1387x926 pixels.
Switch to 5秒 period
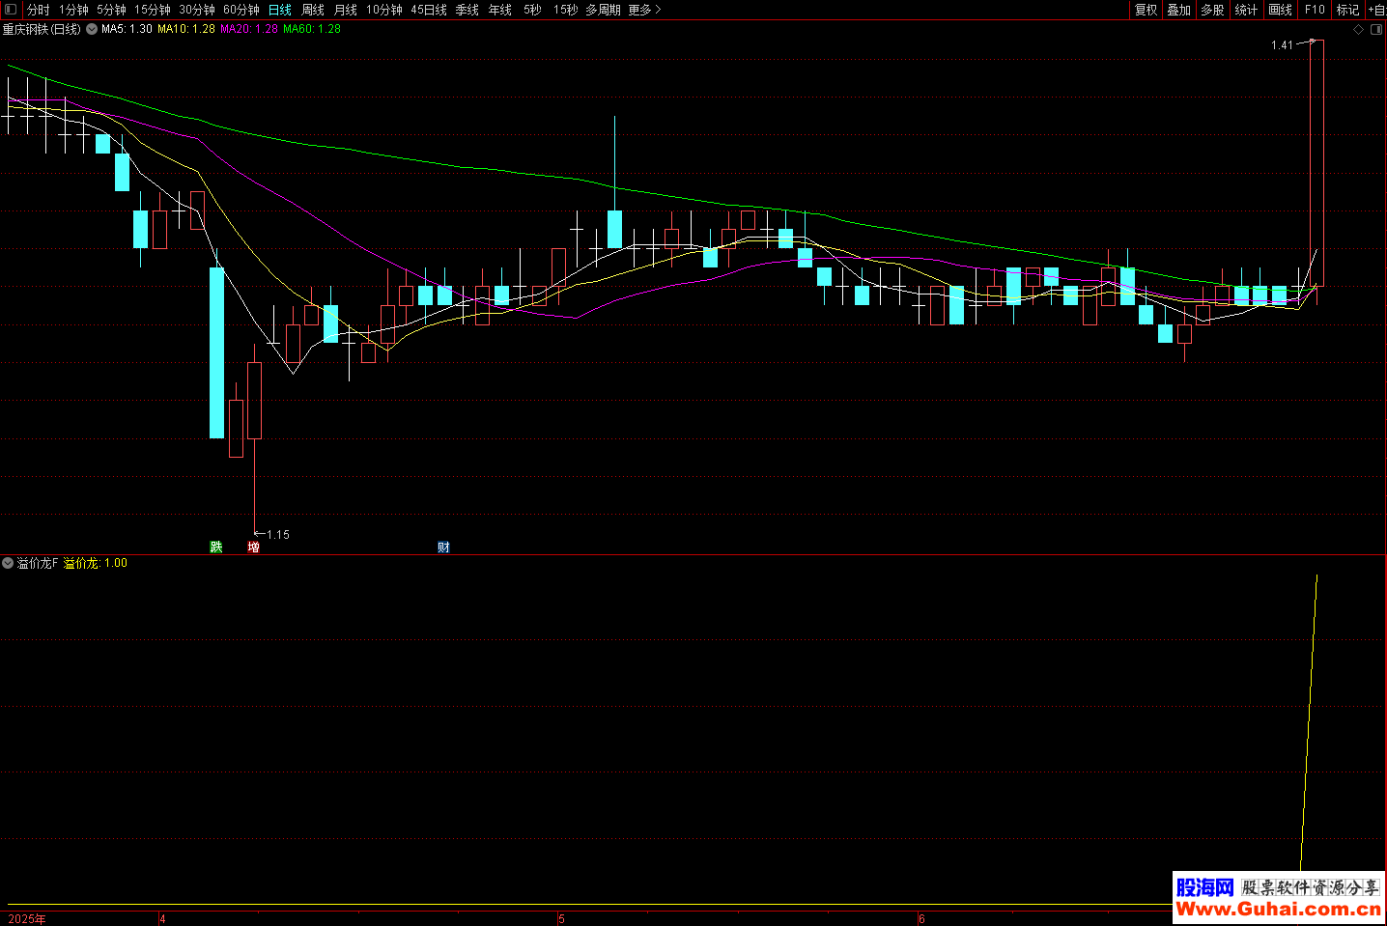click(x=533, y=10)
